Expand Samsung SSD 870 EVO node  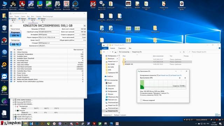point(13,102)
